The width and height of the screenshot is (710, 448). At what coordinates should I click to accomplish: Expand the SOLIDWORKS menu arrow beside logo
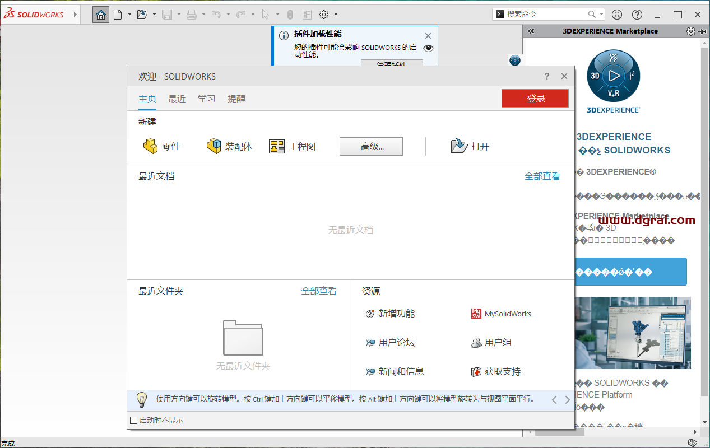click(76, 15)
